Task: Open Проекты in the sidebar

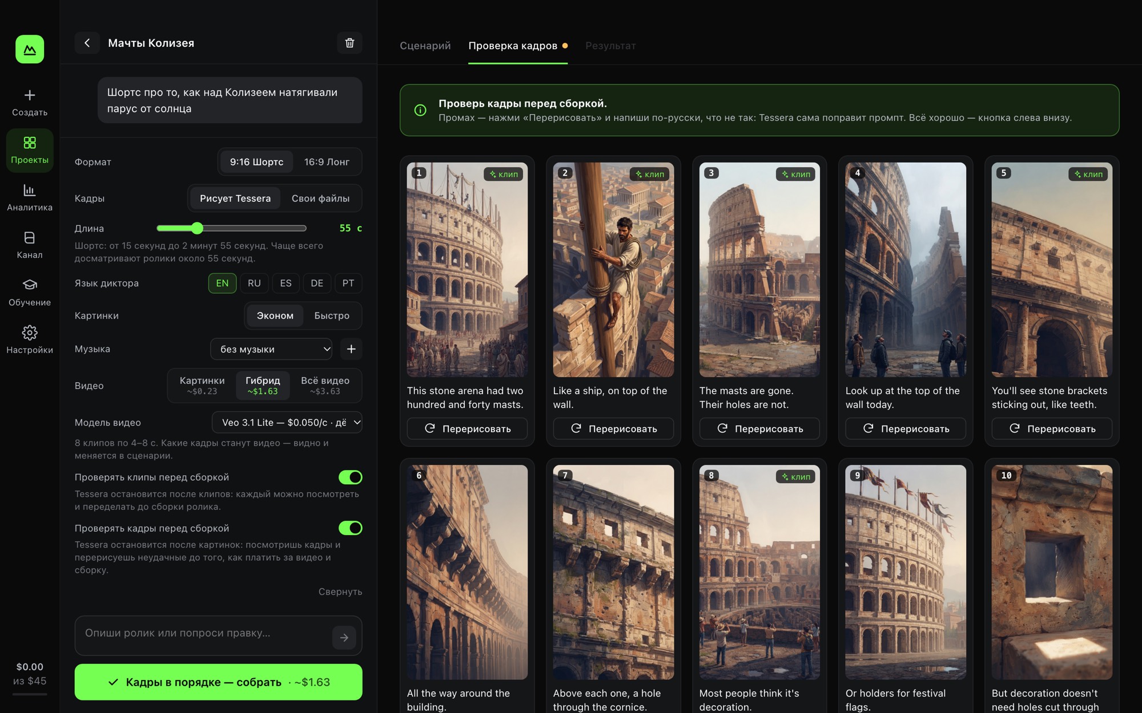Action: [30, 150]
